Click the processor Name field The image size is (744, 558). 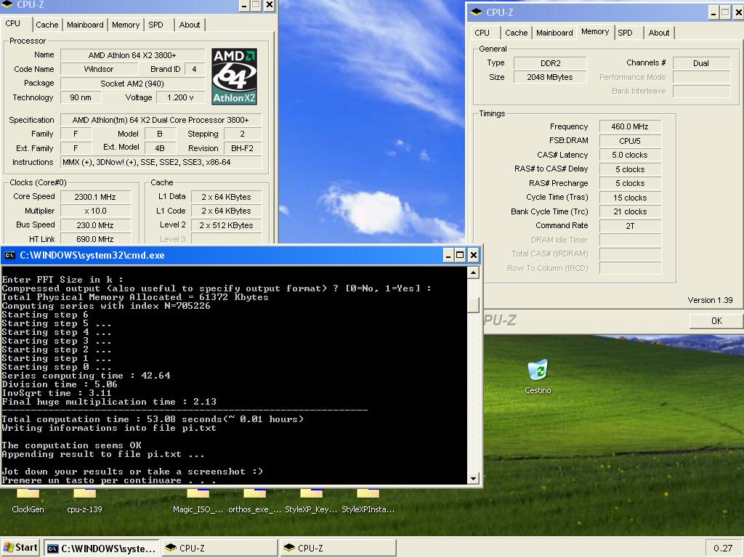132,55
